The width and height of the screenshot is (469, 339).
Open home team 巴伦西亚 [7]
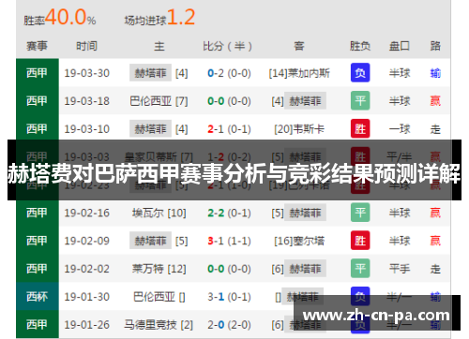pyautogui.click(x=159, y=101)
